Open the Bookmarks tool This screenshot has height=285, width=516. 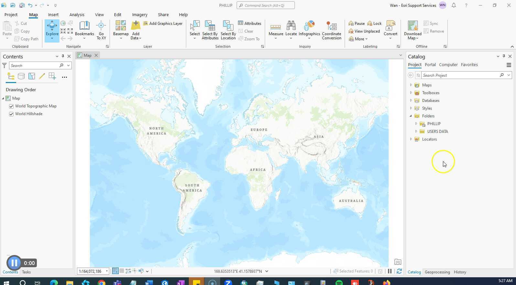click(84, 28)
